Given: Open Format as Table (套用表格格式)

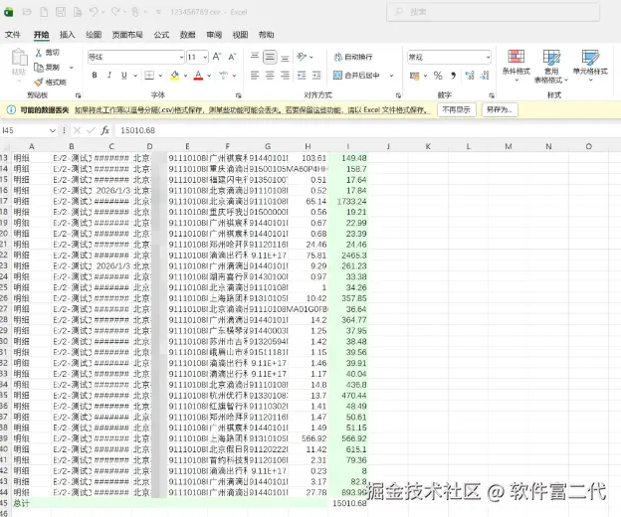Looking at the screenshot, I should (x=551, y=67).
